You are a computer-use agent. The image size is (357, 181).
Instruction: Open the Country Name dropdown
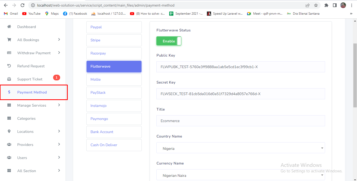pyautogui.click(x=240, y=148)
